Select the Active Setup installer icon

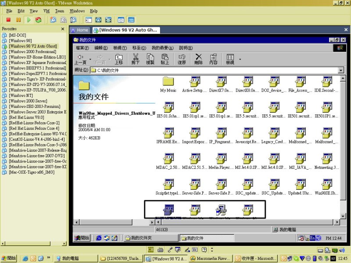click(194, 84)
